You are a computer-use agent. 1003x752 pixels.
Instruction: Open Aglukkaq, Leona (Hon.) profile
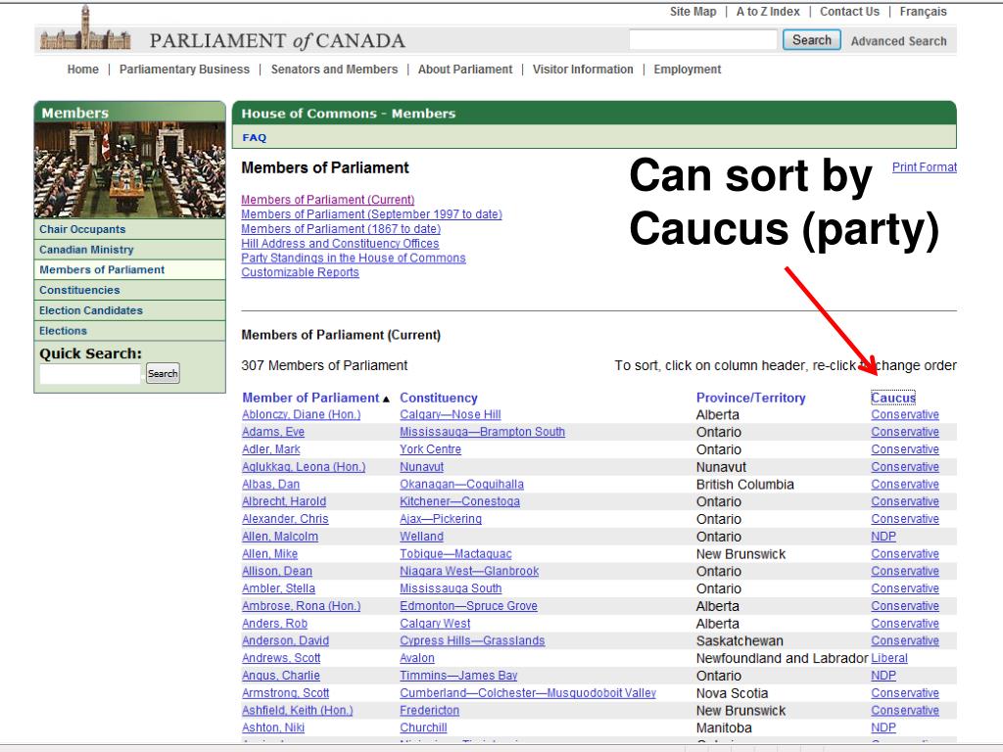[304, 467]
